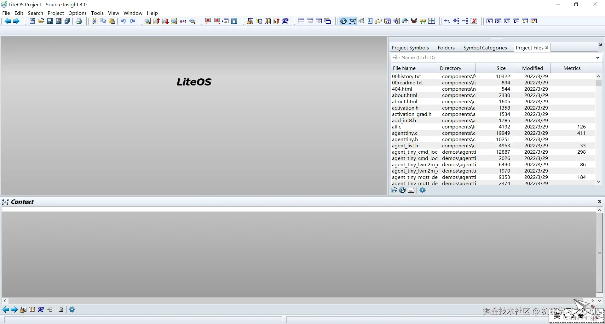605x324 pixels.
Task: Expand the File Name dropdown arrow
Action: click(597, 57)
